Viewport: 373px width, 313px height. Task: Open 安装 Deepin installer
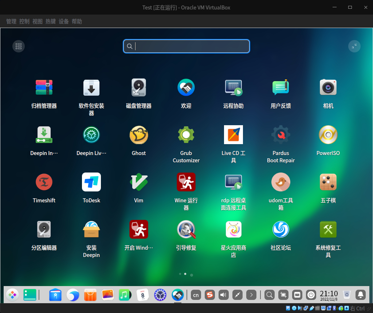91,229
